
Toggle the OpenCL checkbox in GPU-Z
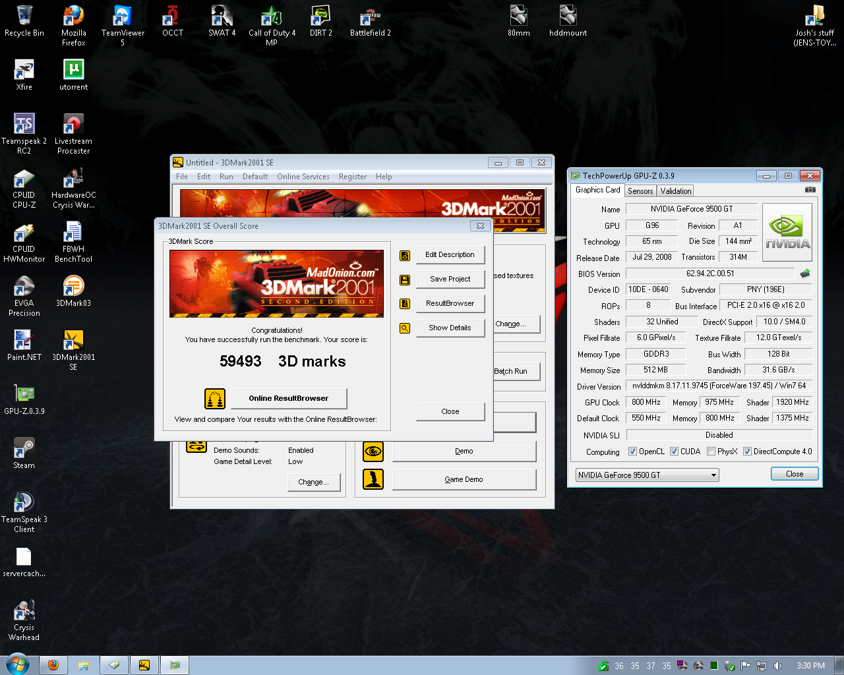633,452
